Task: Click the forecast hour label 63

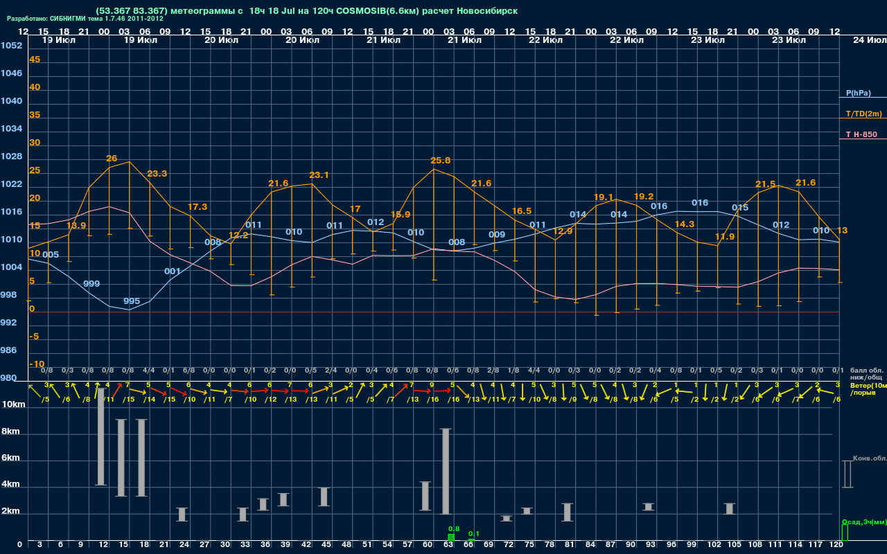Action: pyautogui.click(x=448, y=546)
